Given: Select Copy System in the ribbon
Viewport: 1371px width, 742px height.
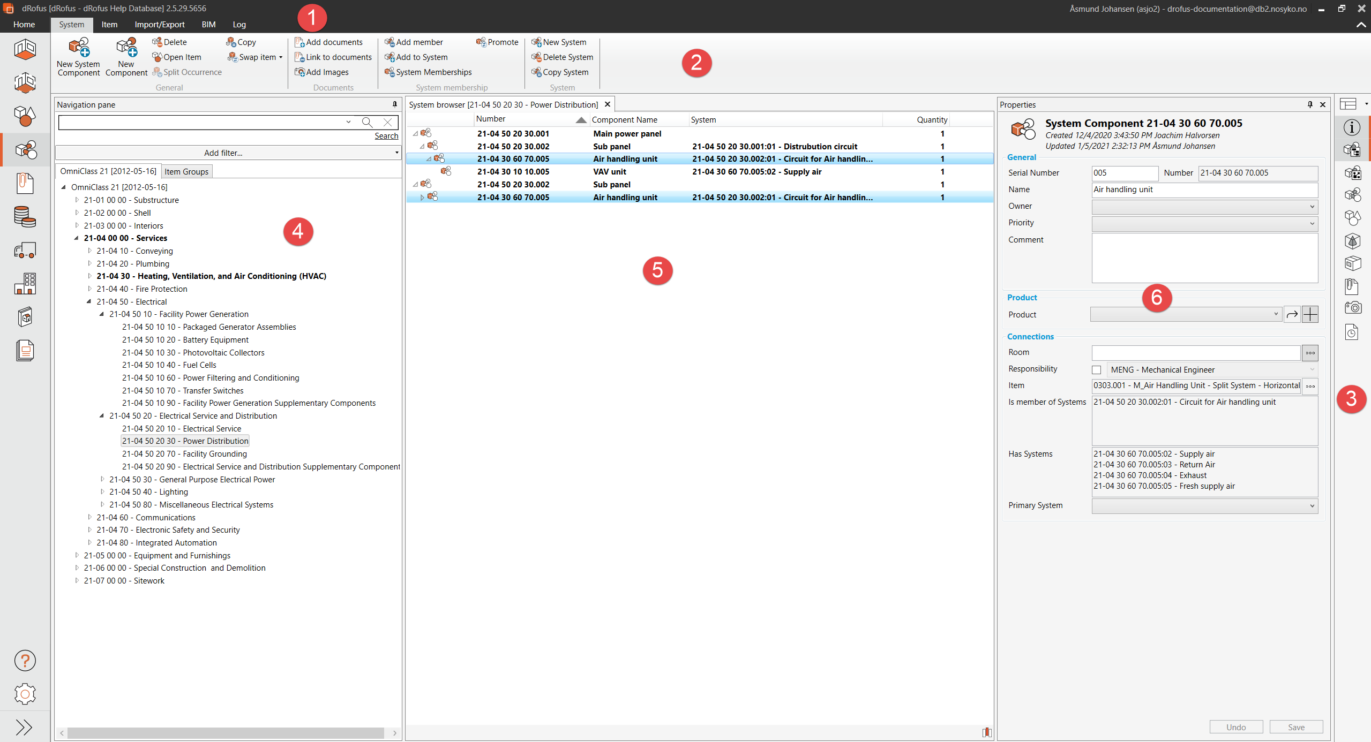Looking at the screenshot, I should 561,72.
